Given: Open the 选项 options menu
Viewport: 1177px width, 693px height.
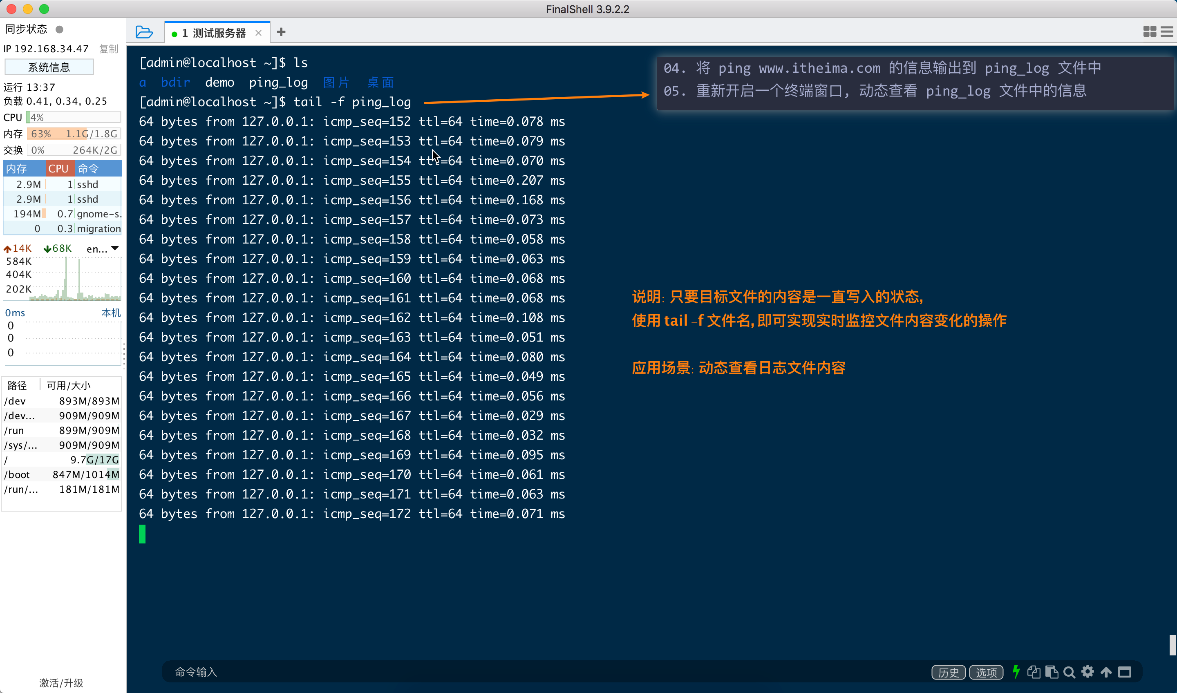Looking at the screenshot, I should (x=986, y=673).
